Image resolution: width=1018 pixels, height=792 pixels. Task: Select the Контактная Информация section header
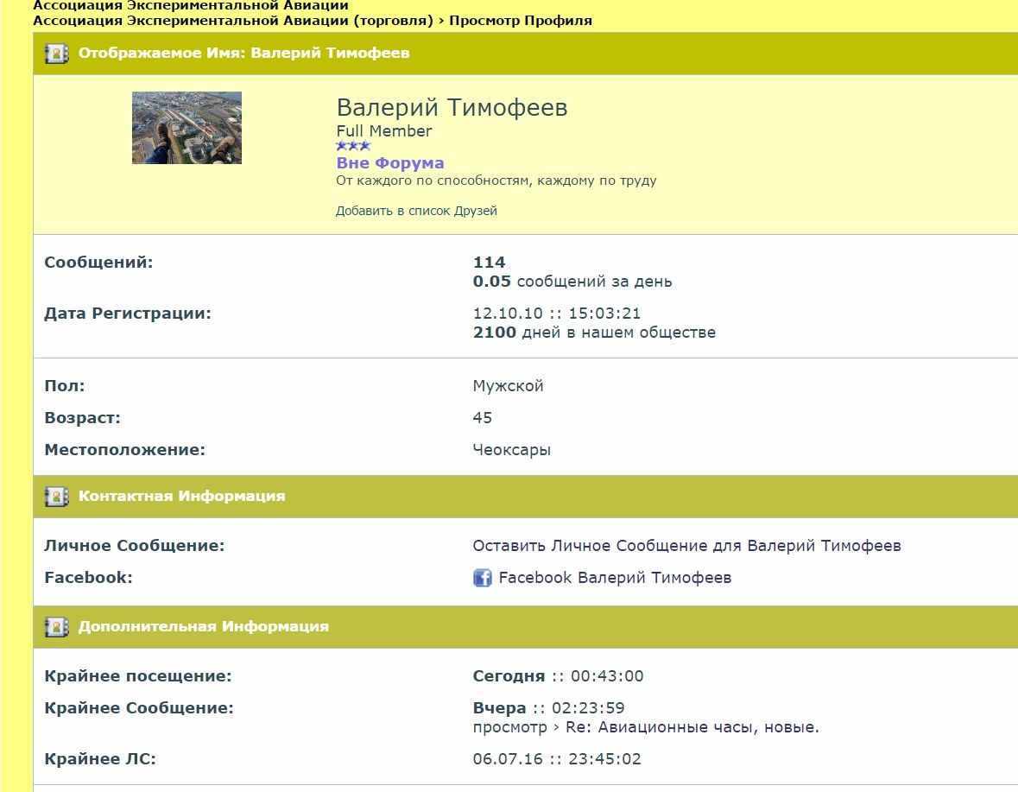tap(181, 497)
